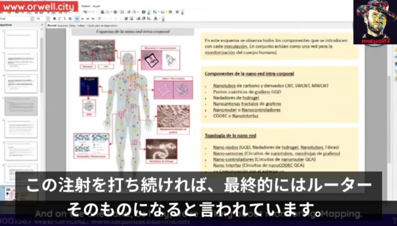The height and width of the screenshot is (226, 397).
Task: Select slide 7 thumbnail in slide panel
Action: pos(21,151)
